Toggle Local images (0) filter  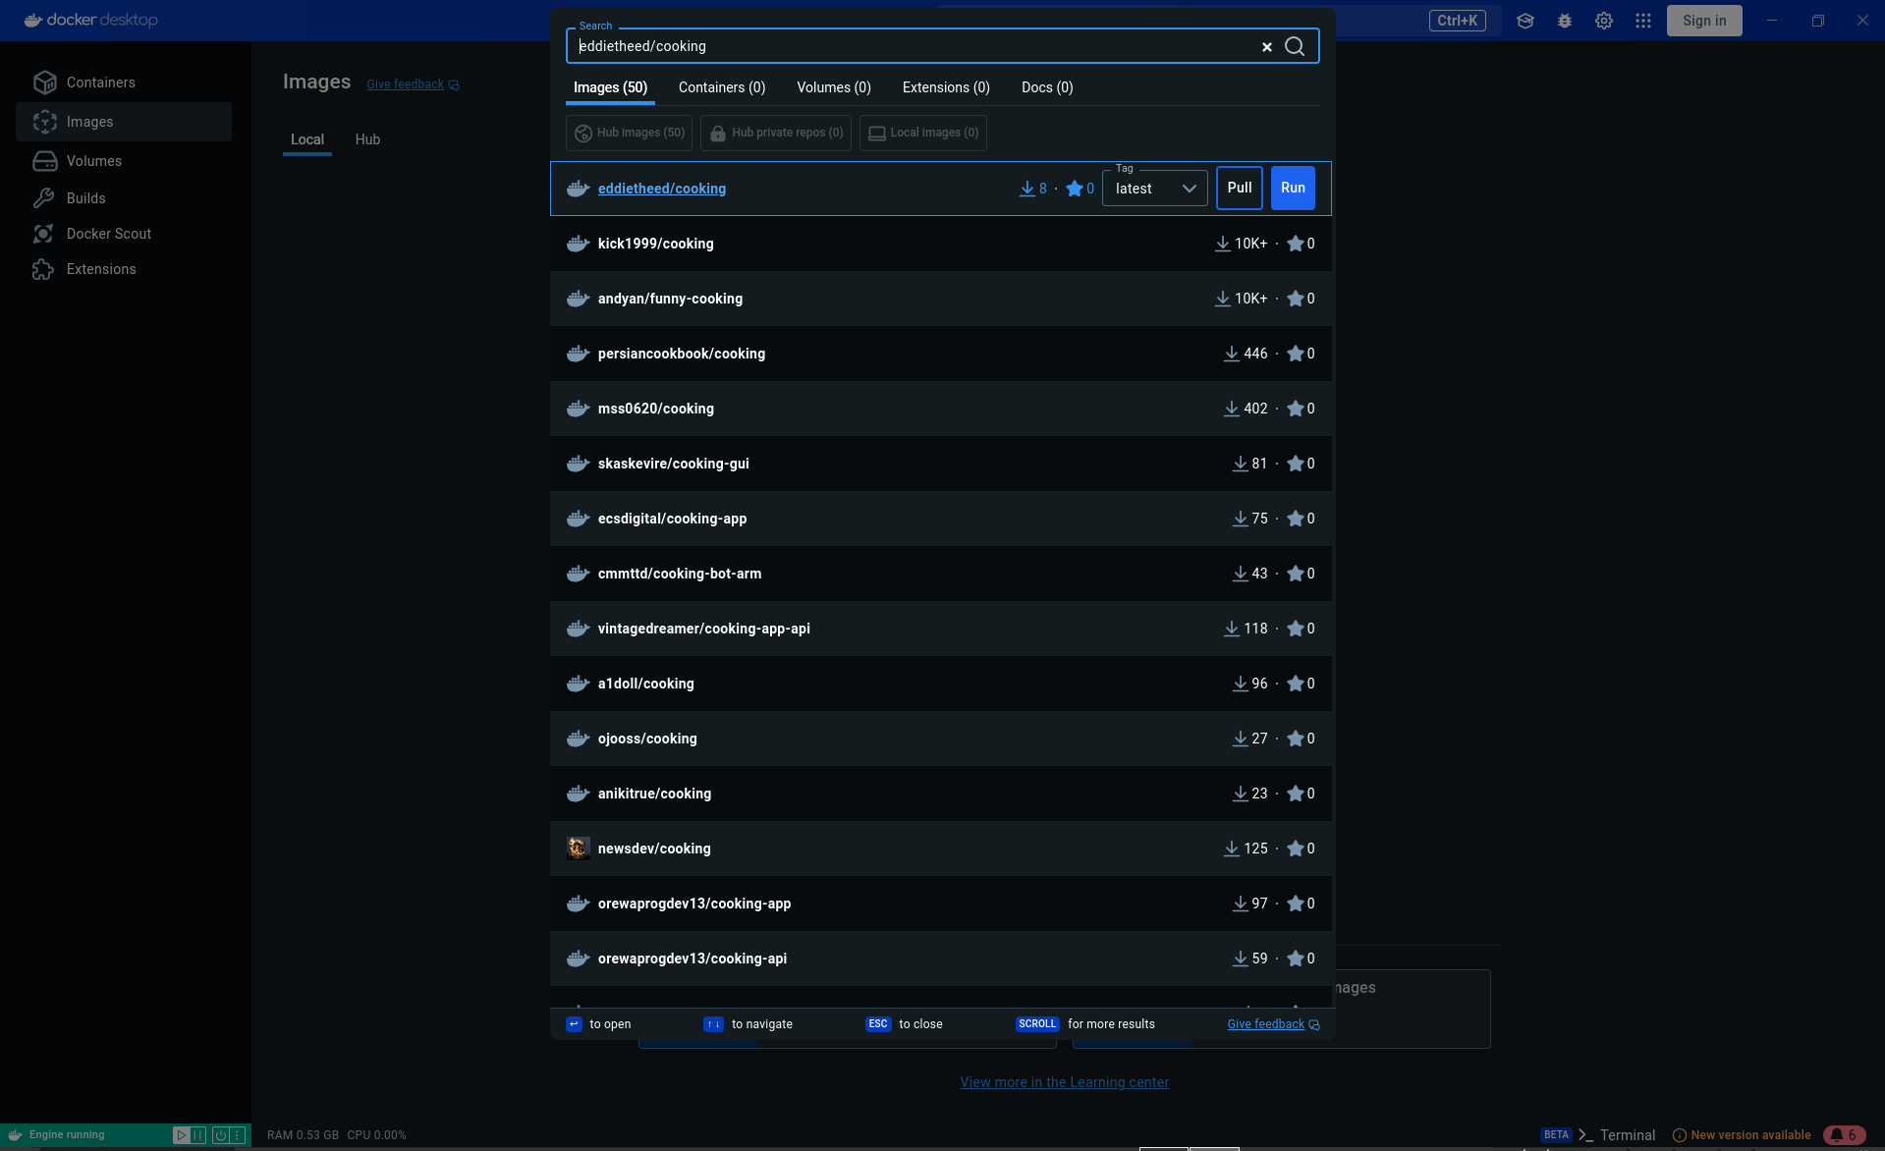coord(923,133)
